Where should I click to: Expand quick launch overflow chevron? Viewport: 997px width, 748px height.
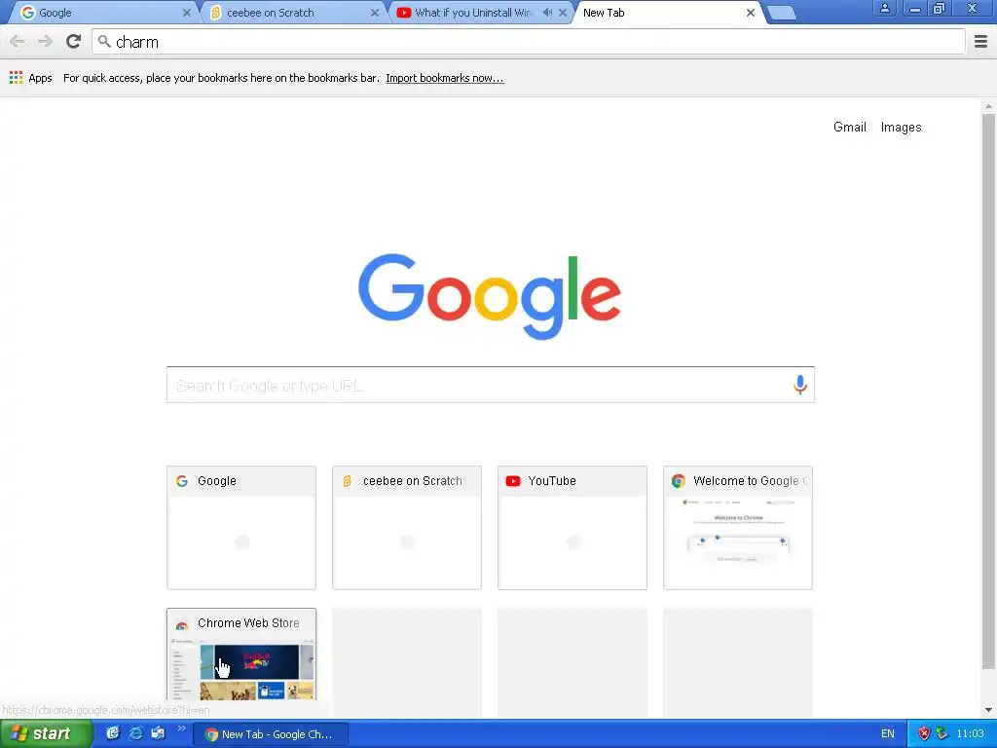point(182,729)
